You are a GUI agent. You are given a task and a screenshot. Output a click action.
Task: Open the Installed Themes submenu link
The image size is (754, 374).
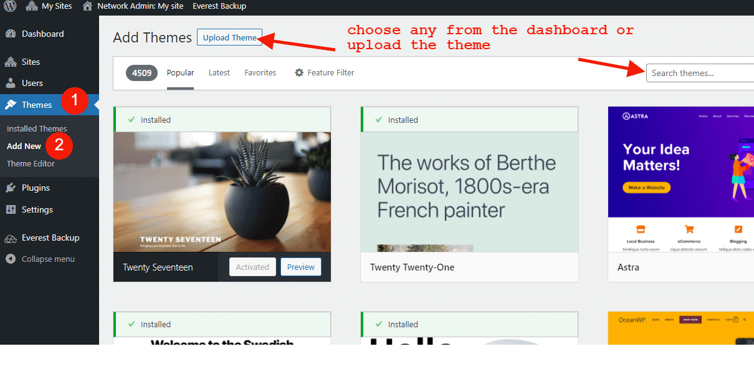pyautogui.click(x=37, y=128)
